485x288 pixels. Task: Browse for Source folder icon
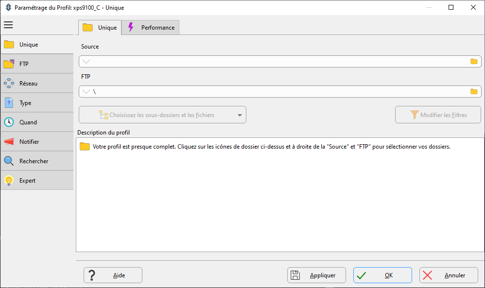click(x=474, y=62)
